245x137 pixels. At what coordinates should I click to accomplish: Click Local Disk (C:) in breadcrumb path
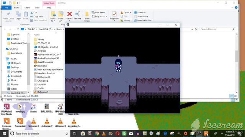click(x=46, y=29)
